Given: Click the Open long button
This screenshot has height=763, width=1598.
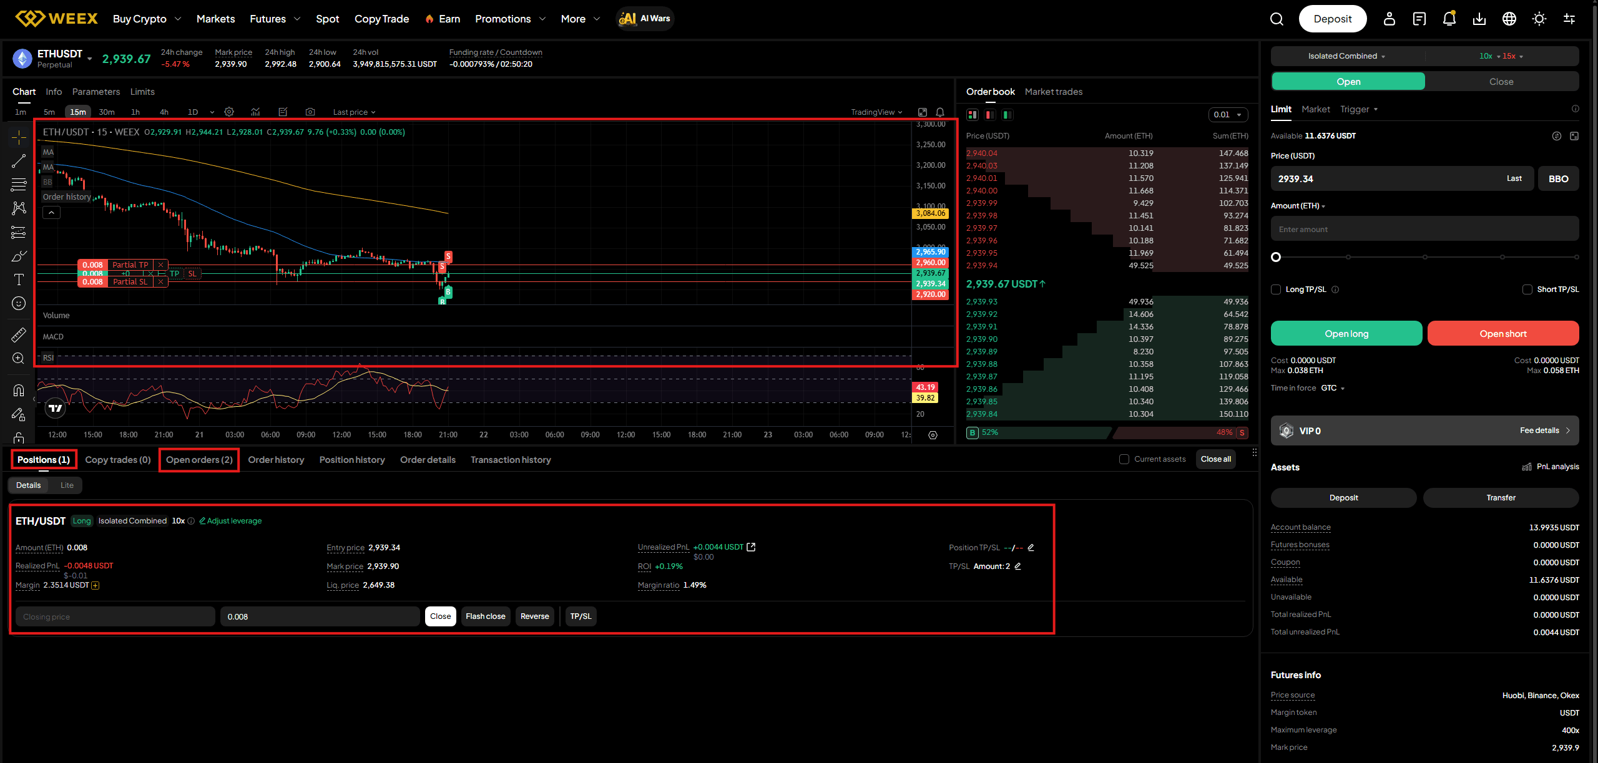Looking at the screenshot, I should coord(1346,333).
